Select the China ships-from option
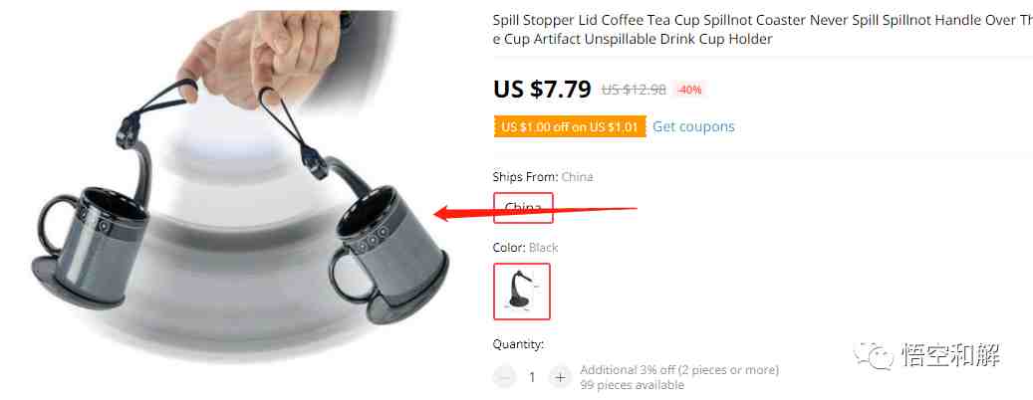 (523, 208)
